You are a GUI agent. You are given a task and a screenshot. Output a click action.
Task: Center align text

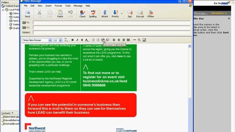point(119,40)
